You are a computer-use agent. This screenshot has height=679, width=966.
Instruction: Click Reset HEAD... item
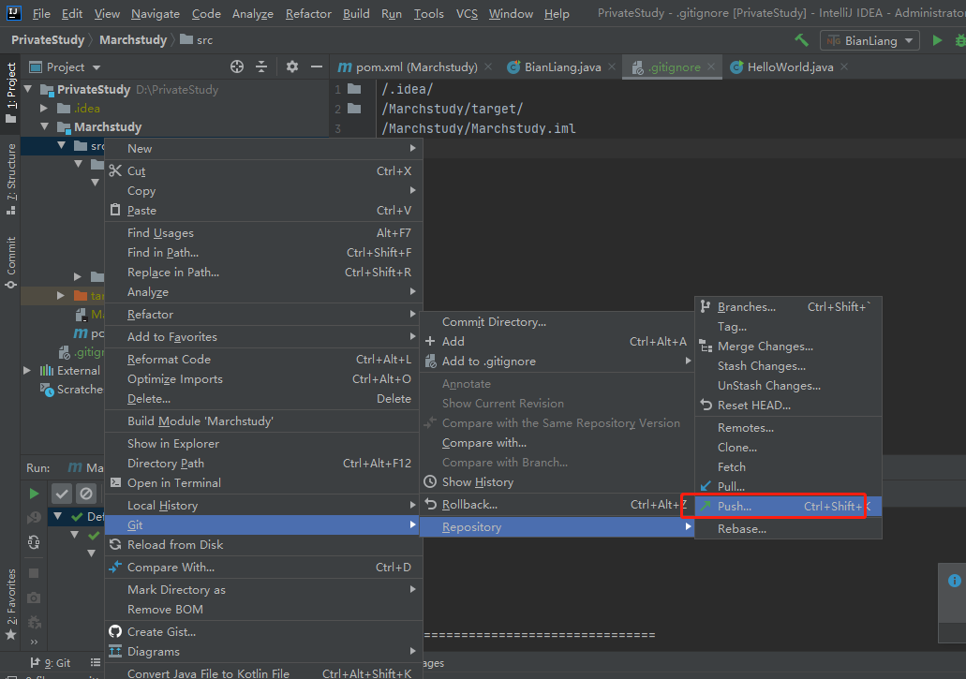tap(788, 406)
